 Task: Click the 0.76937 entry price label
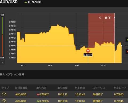coord(88,55)
